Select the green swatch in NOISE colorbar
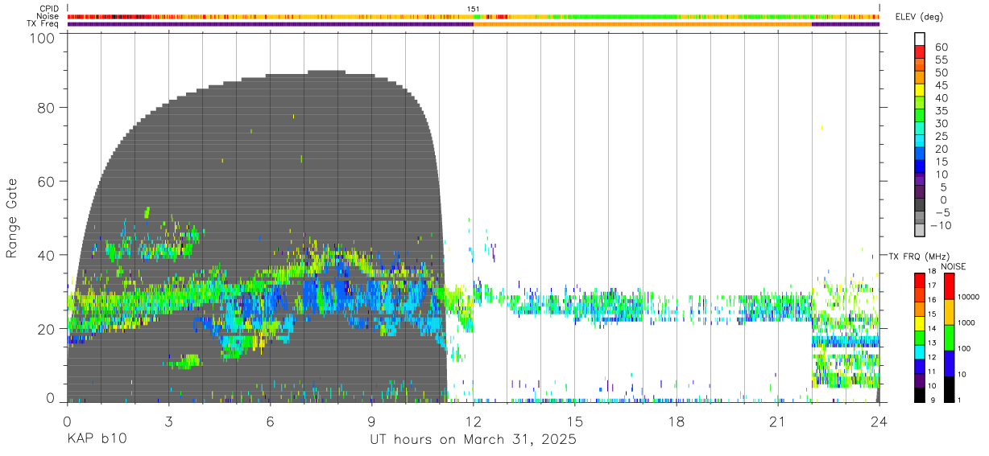Viewport: 989px width, 456px height. click(x=950, y=338)
